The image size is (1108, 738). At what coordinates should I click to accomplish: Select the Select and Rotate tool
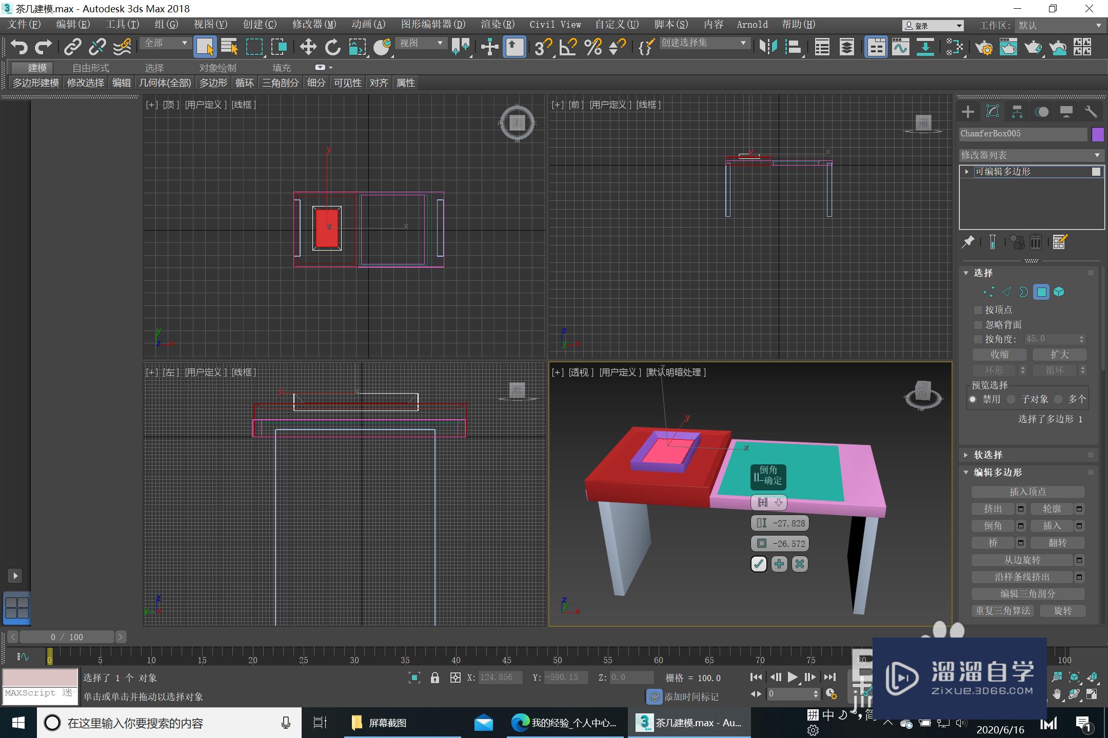pos(332,47)
